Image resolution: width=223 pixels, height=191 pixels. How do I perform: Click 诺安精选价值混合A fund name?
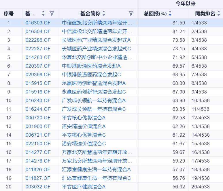pyautogui.click(x=84, y=126)
